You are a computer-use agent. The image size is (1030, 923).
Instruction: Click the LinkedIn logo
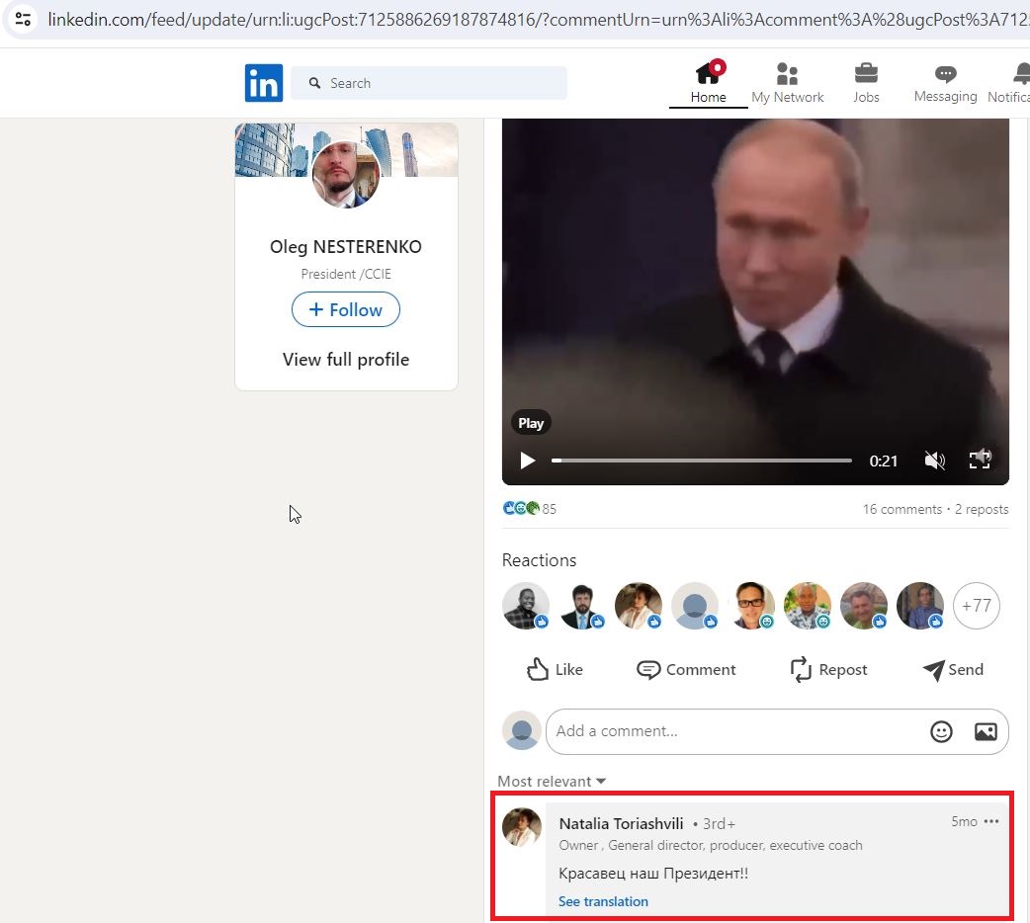(x=263, y=82)
